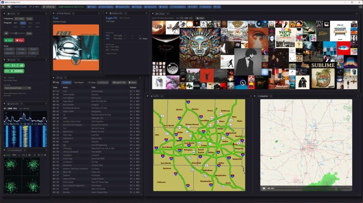
Task: Close the Weather tab with its X
Action: tap(271, 96)
